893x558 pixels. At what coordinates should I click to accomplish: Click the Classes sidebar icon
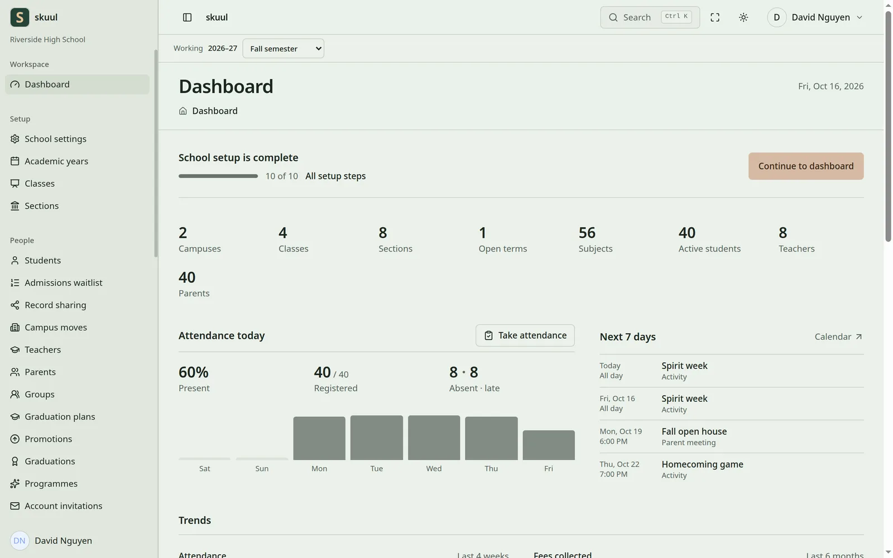[15, 184]
